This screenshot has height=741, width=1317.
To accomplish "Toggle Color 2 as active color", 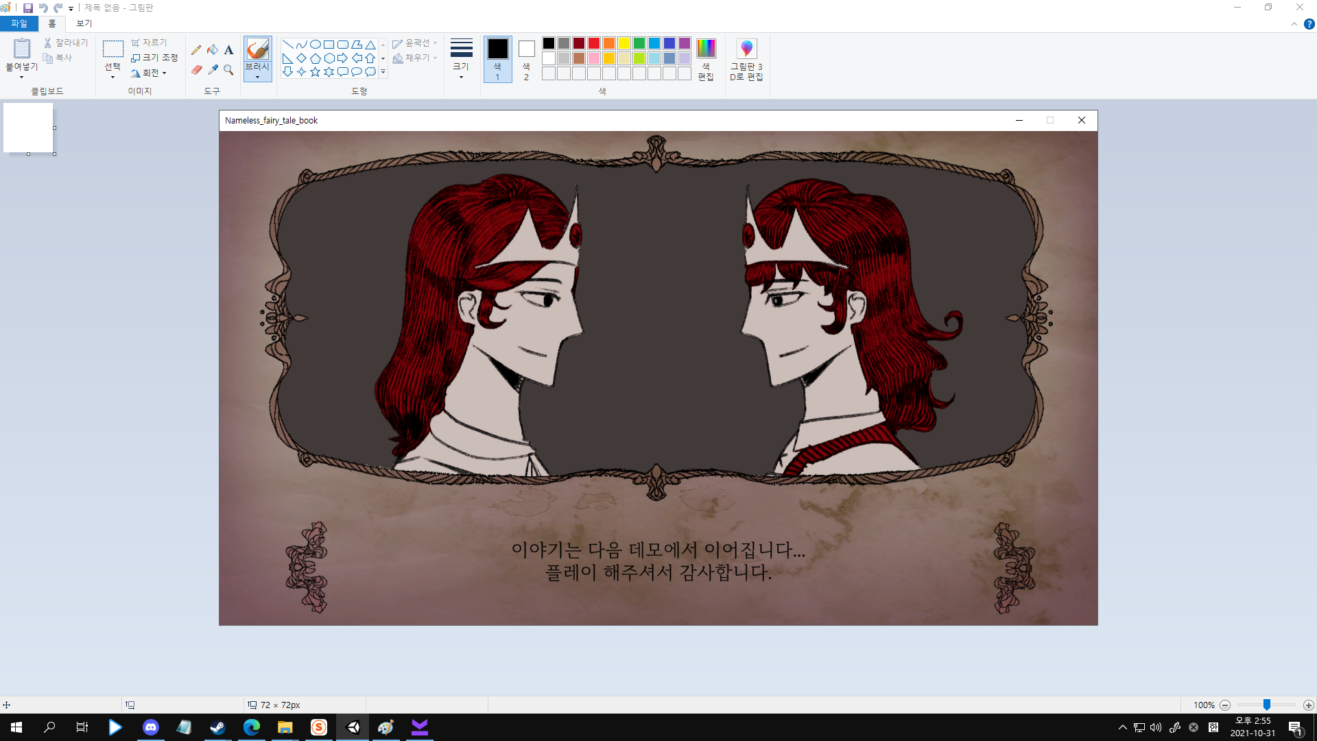I will (526, 59).
